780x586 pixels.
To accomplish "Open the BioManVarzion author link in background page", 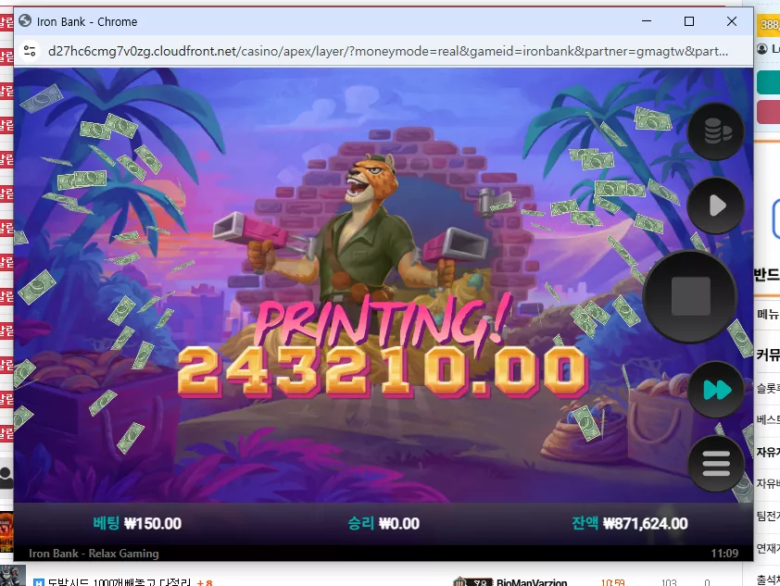I will 532,582.
